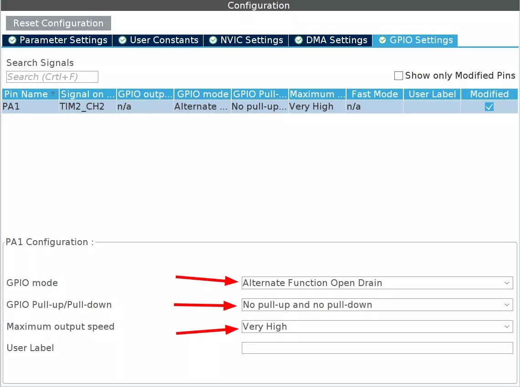Viewport: 520px width, 387px height.
Task: Click the GPIO mode column header
Action: tap(203, 94)
